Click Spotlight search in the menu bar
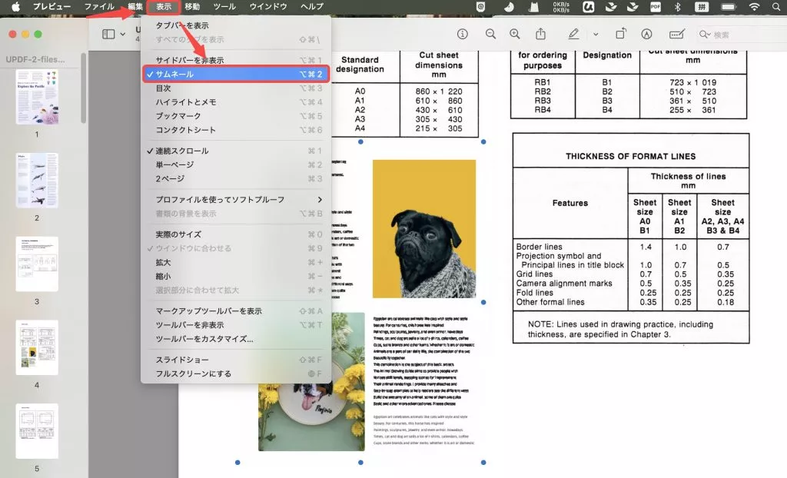The image size is (787, 478). pos(776,6)
